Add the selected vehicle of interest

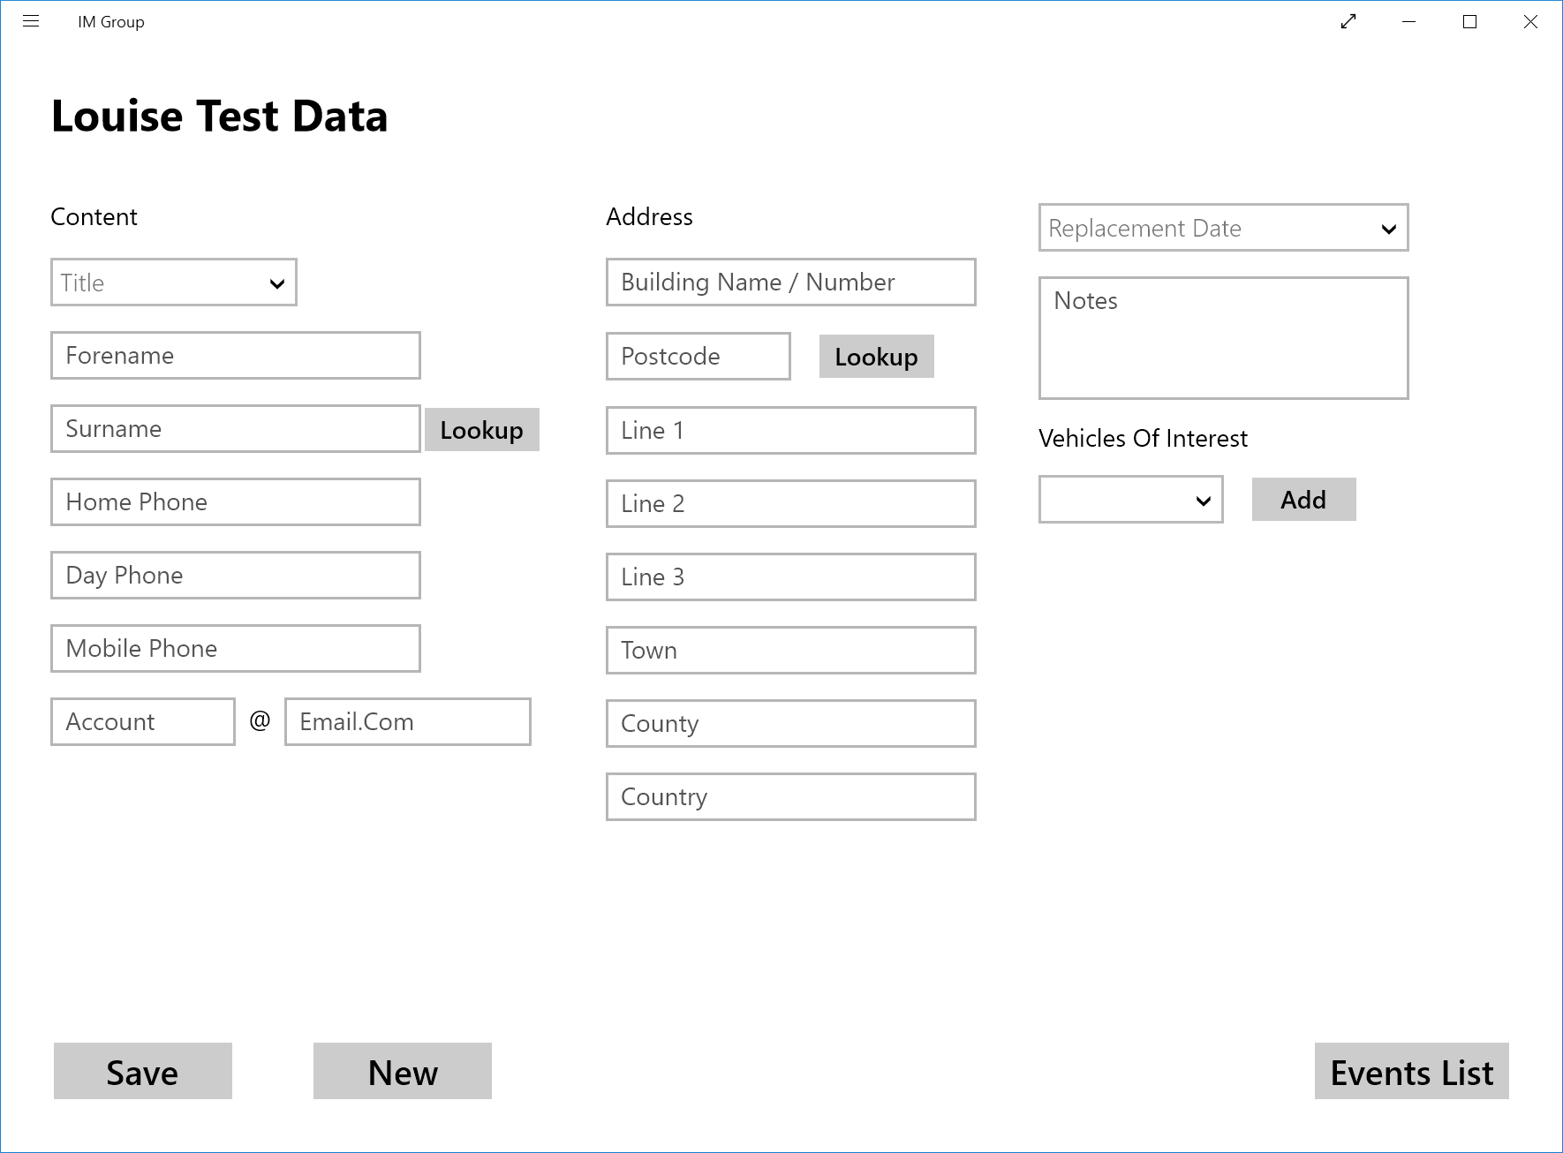(1303, 500)
